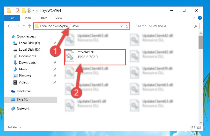Open Downloads in the sidebar

[x=27, y=63]
